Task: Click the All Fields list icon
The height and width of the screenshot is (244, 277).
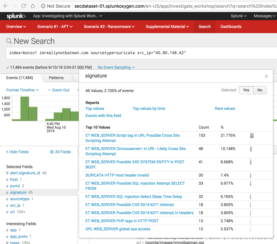Action: pyautogui.click(x=51, y=152)
